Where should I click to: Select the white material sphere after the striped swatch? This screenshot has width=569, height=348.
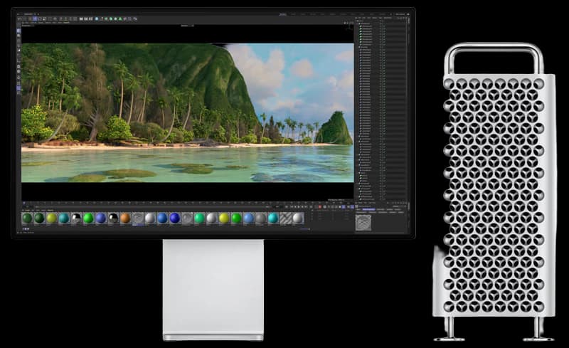coord(298,218)
